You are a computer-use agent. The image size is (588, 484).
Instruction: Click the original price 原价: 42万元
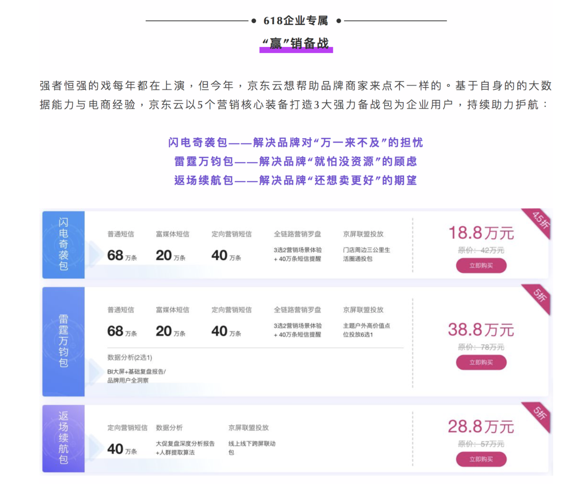[481, 250]
